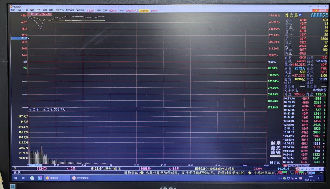Screen dimensions: 330x189
Task: Click the 308.7万 volume reading
Action: point(60,109)
